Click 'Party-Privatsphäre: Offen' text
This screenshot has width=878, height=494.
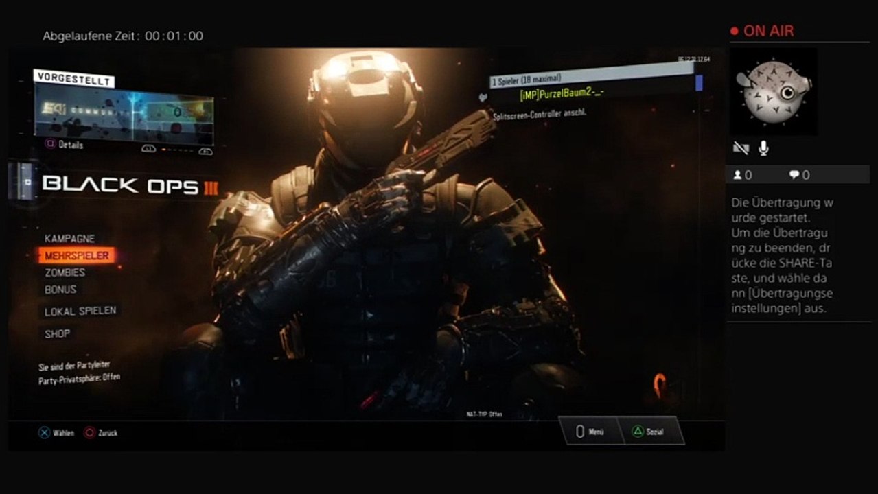pos(80,379)
